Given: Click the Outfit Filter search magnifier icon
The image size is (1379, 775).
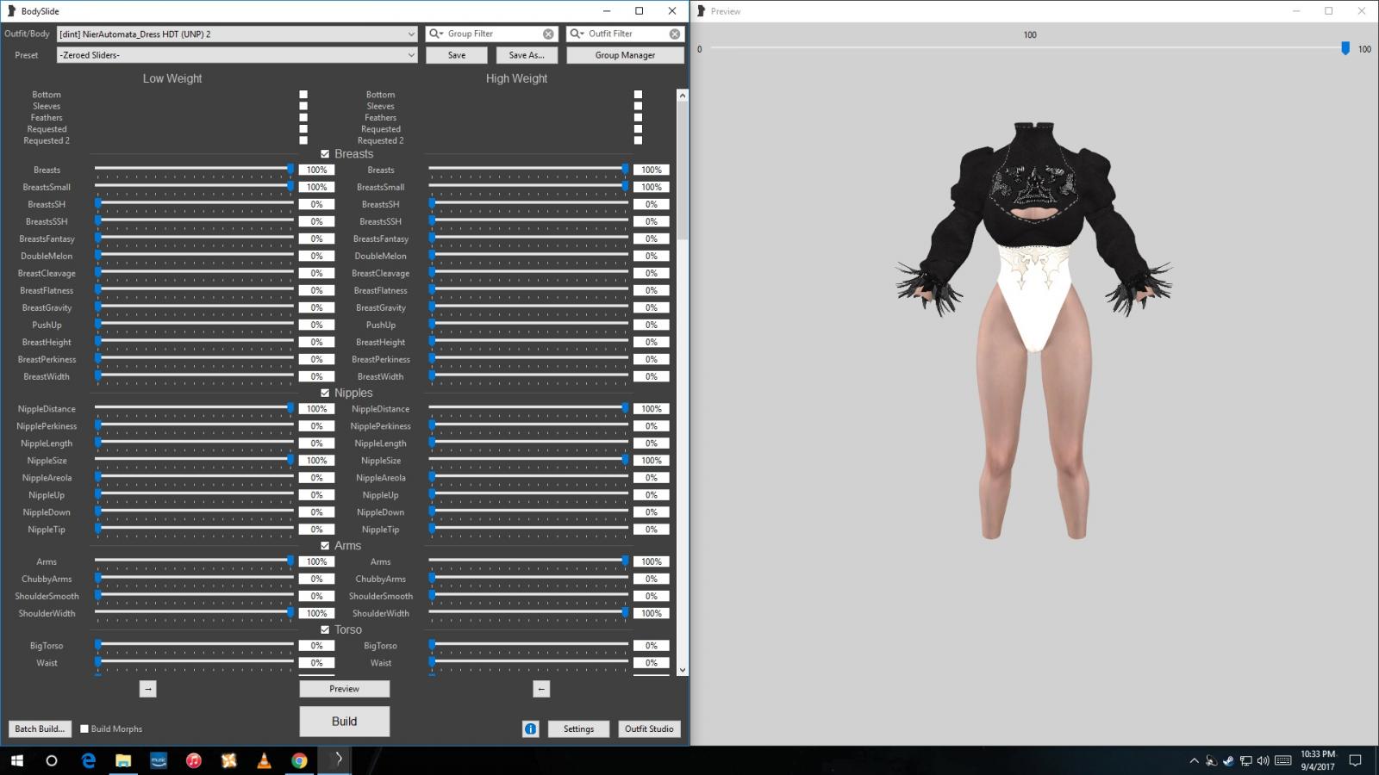Looking at the screenshot, I should [x=577, y=34].
